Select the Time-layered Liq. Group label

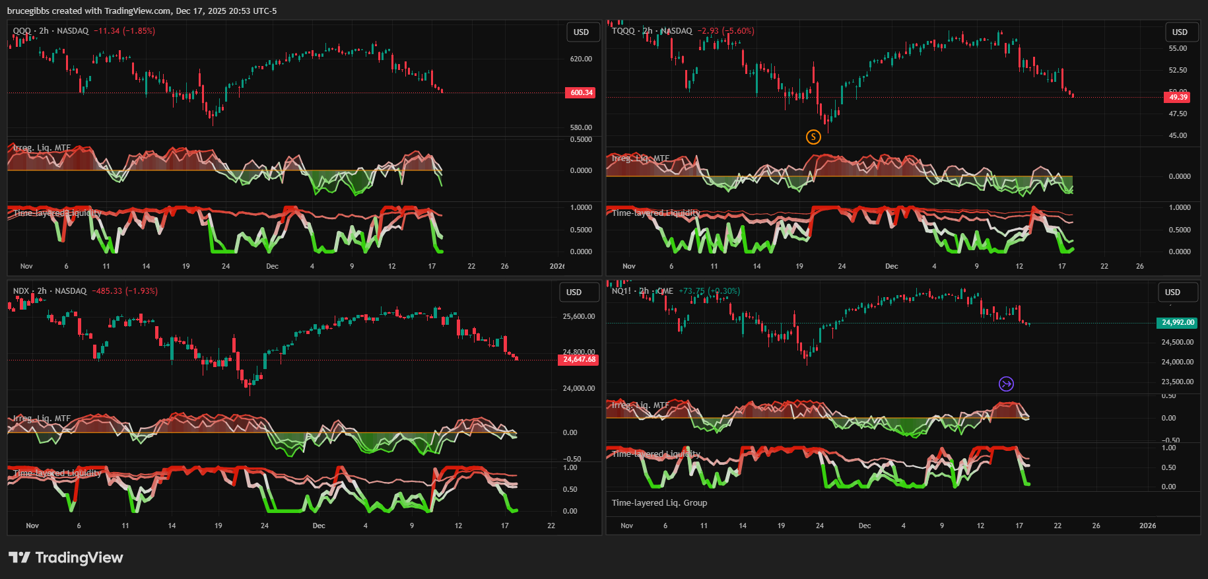659,502
